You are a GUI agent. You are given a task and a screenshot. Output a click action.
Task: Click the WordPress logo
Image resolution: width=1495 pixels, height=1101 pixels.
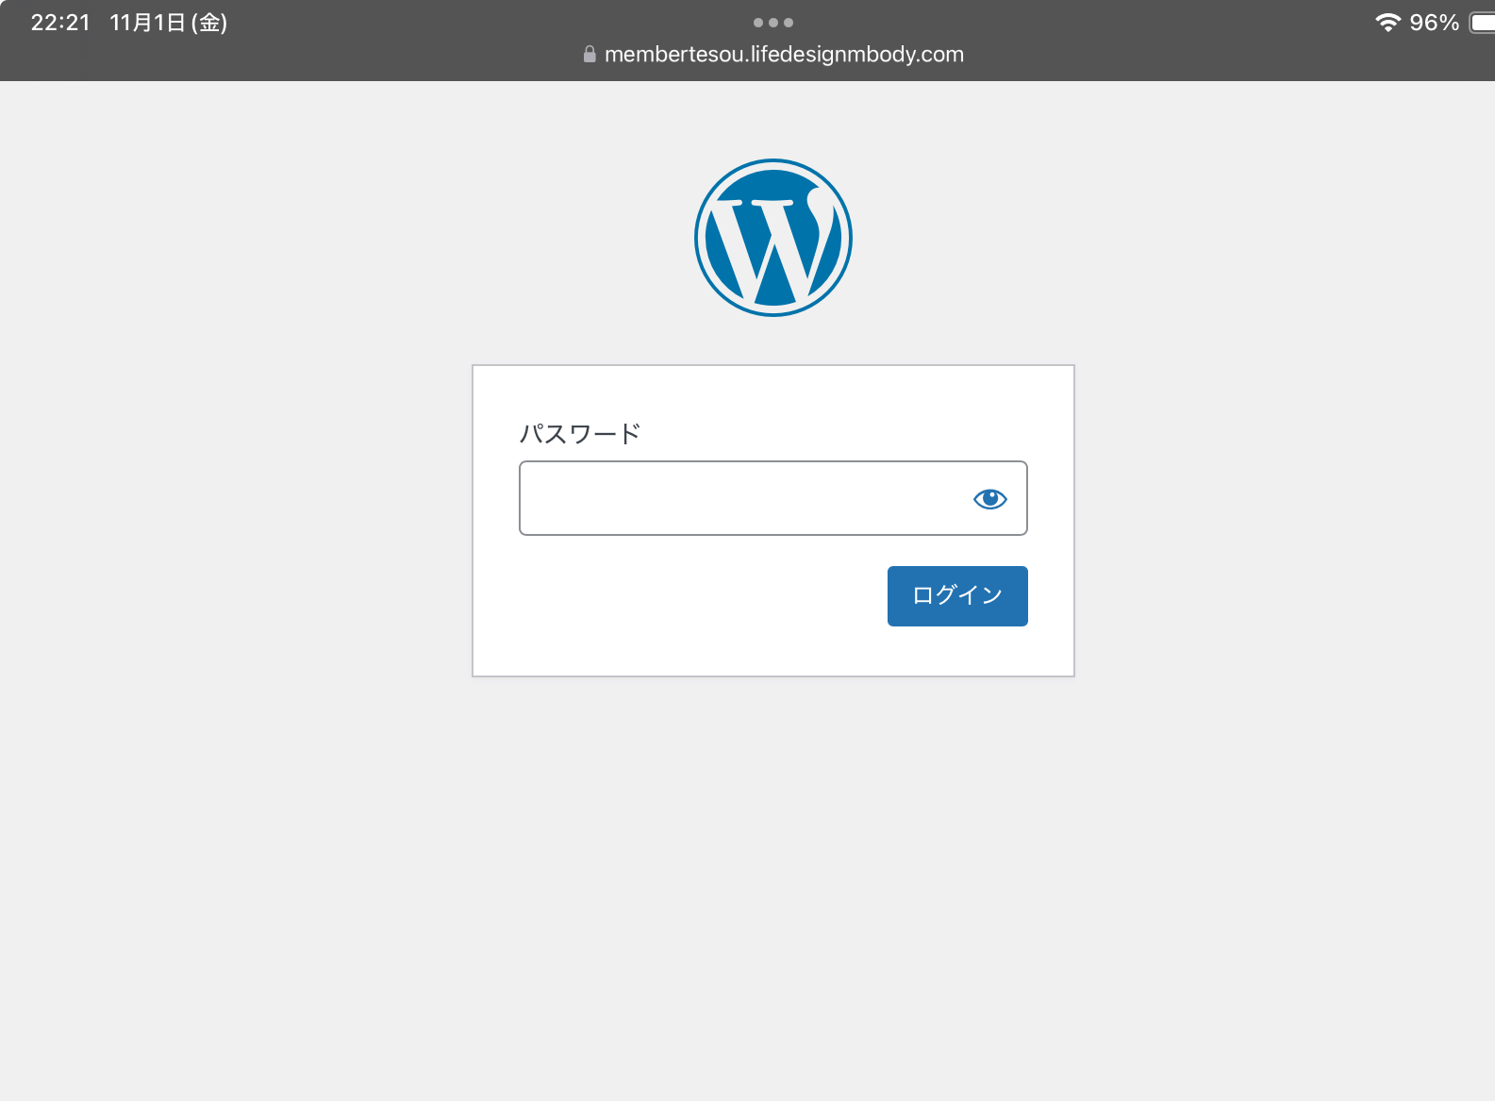(773, 238)
